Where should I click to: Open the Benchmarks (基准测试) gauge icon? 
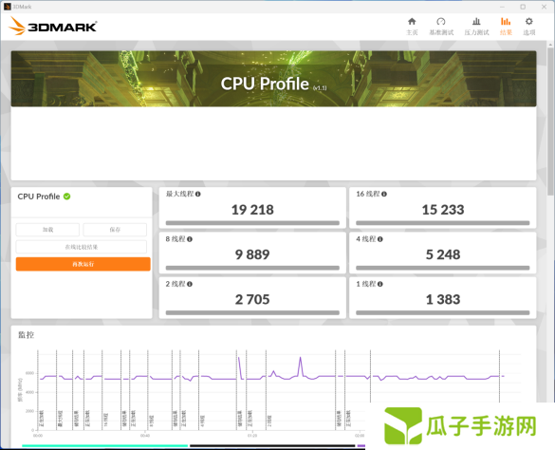(440, 22)
